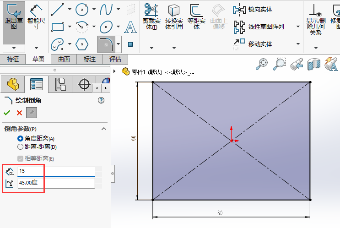Click the Exit Sketch (退出草图) button

[14, 22]
